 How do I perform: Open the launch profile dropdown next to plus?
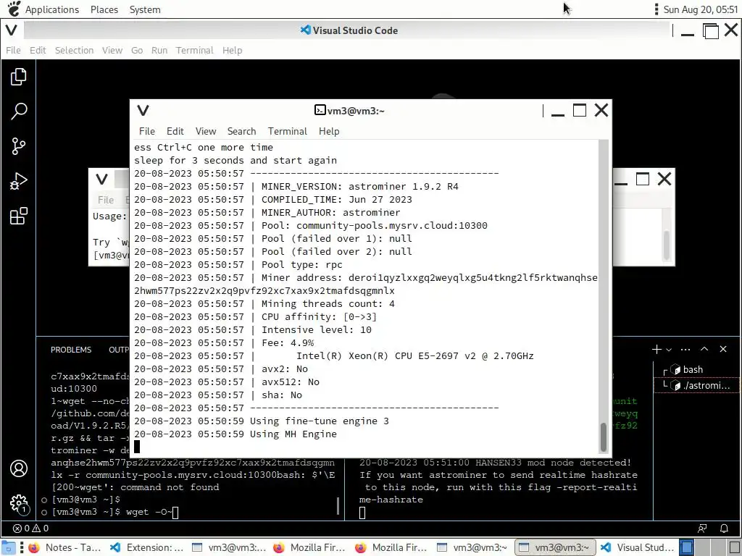[669, 350]
